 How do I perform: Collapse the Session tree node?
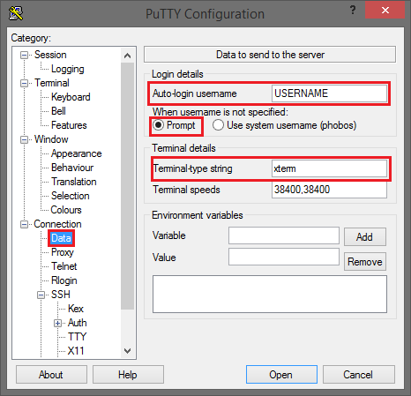coord(24,55)
